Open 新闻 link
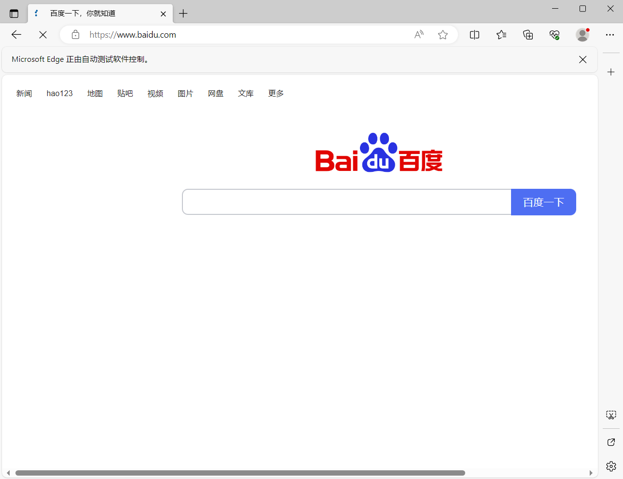623x479 pixels. point(24,93)
